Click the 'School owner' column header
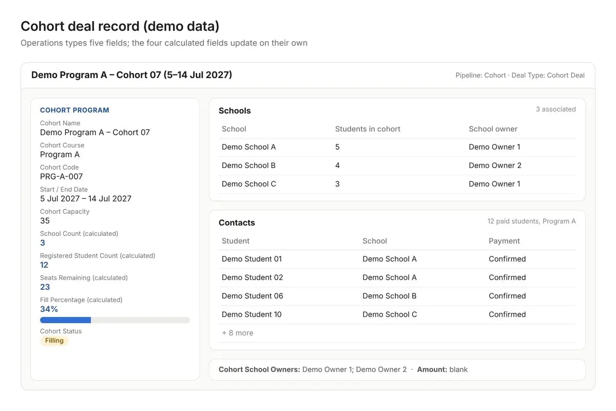 click(x=493, y=129)
